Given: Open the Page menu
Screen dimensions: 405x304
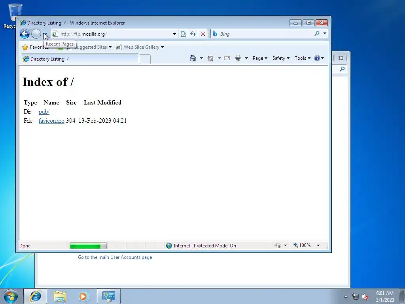Looking at the screenshot, I should (260, 58).
